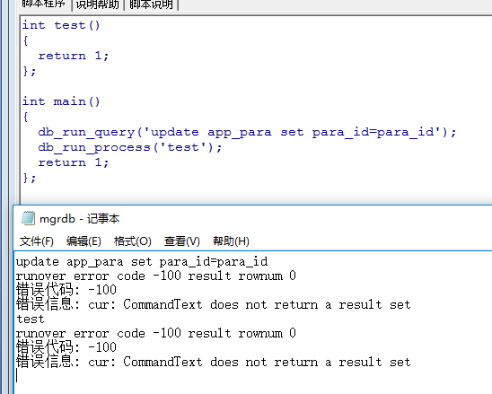Image resolution: width=492 pixels, height=394 pixels.
Task: Click the 'update app_para set' line in Notepad
Action: (x=142, y=262)
